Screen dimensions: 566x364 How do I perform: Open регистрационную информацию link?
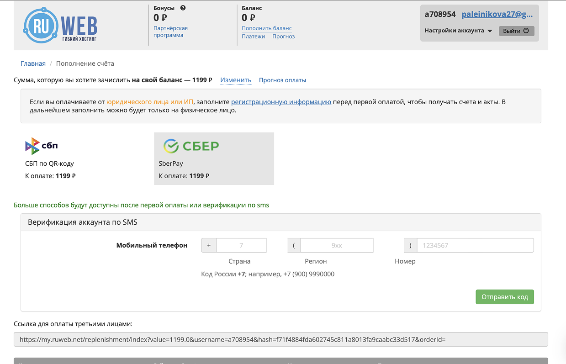click(281, 102)
